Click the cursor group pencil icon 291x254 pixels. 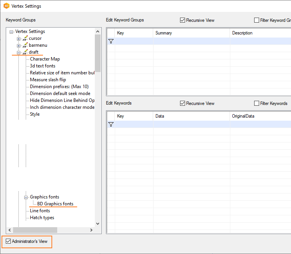25,38
